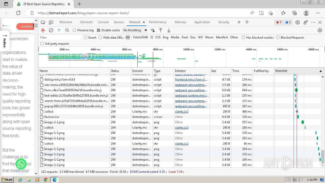Open the DevTools feedback people icon

(306, 22)
